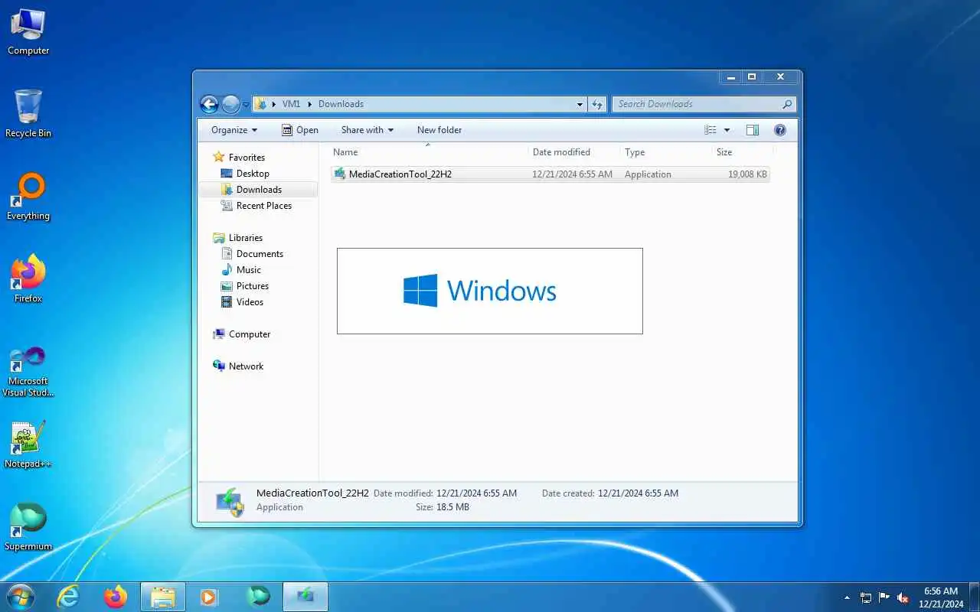Open the Videos library
980x612 pixels.
pyautogui.click(x=250, y=302)
